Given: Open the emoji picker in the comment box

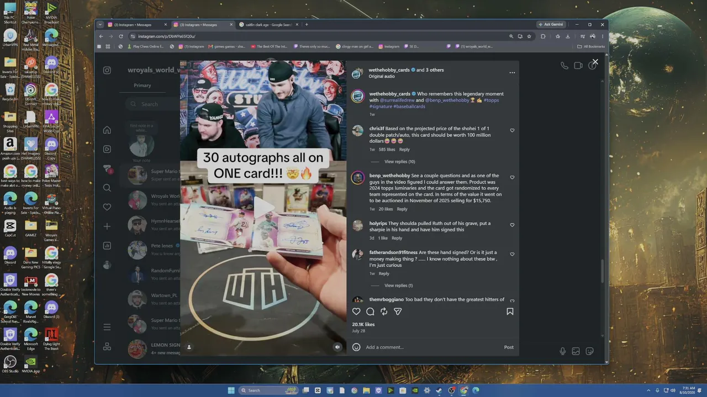Looking at the screenshot, I should pyautogui.click(x=356, y=347).
